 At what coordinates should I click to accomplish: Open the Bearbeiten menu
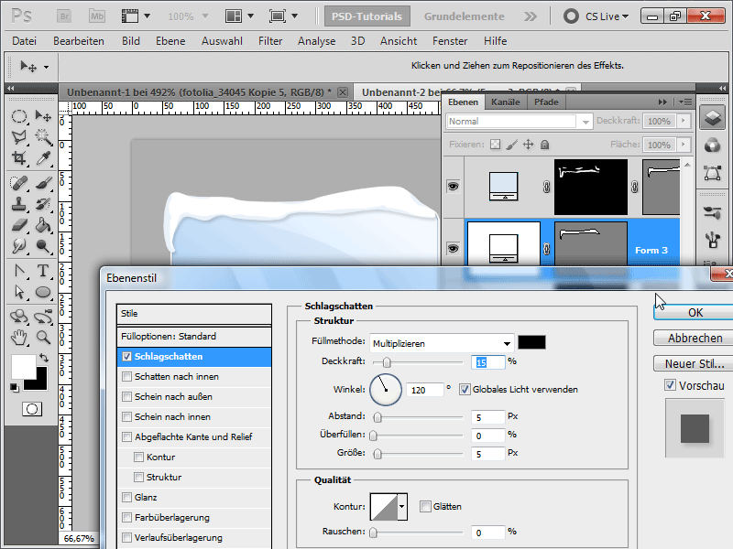click(79, 41)
